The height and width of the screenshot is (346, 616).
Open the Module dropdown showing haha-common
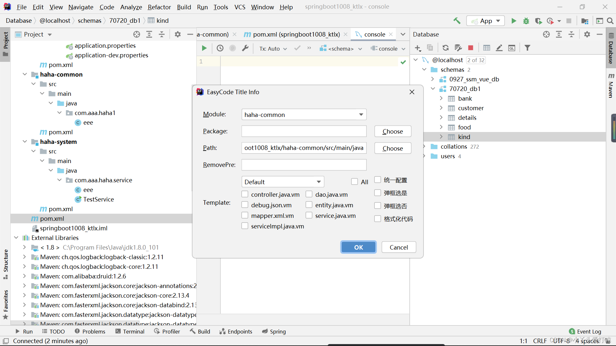click(x=304, y=115)
